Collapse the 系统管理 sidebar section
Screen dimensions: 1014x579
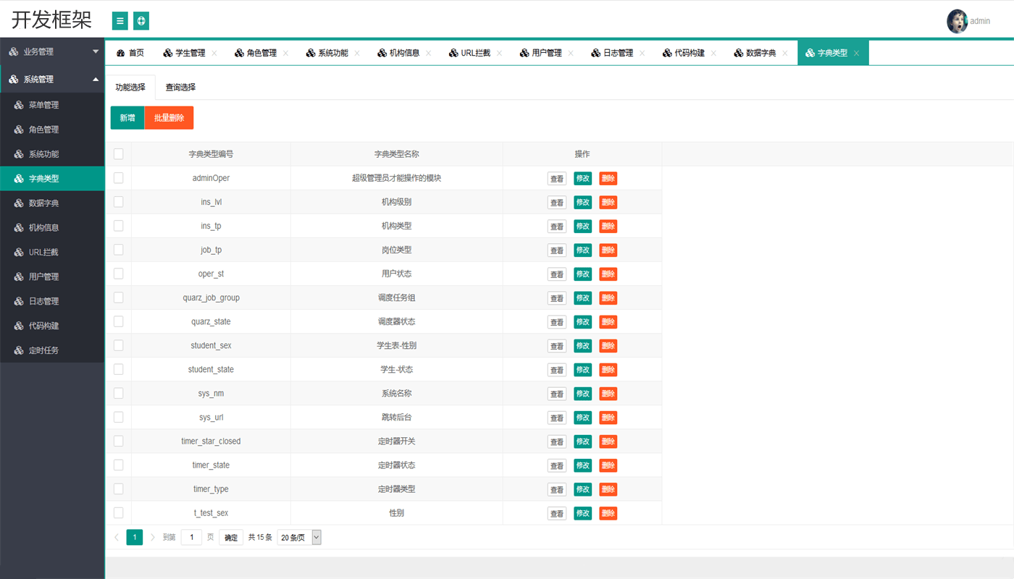click(52, 80)
